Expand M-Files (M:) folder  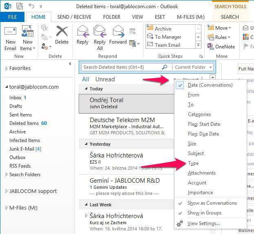[x=7, y=208]
